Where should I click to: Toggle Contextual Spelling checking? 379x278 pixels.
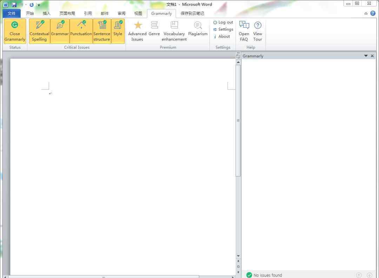pos(39,32)
